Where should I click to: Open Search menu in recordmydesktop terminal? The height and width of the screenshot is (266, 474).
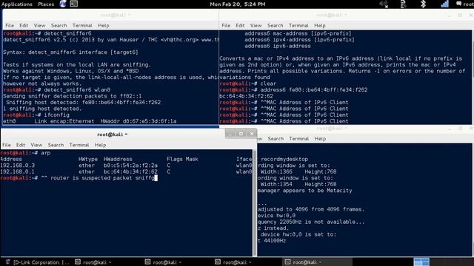pyautogui.click(x=276, y=139)
